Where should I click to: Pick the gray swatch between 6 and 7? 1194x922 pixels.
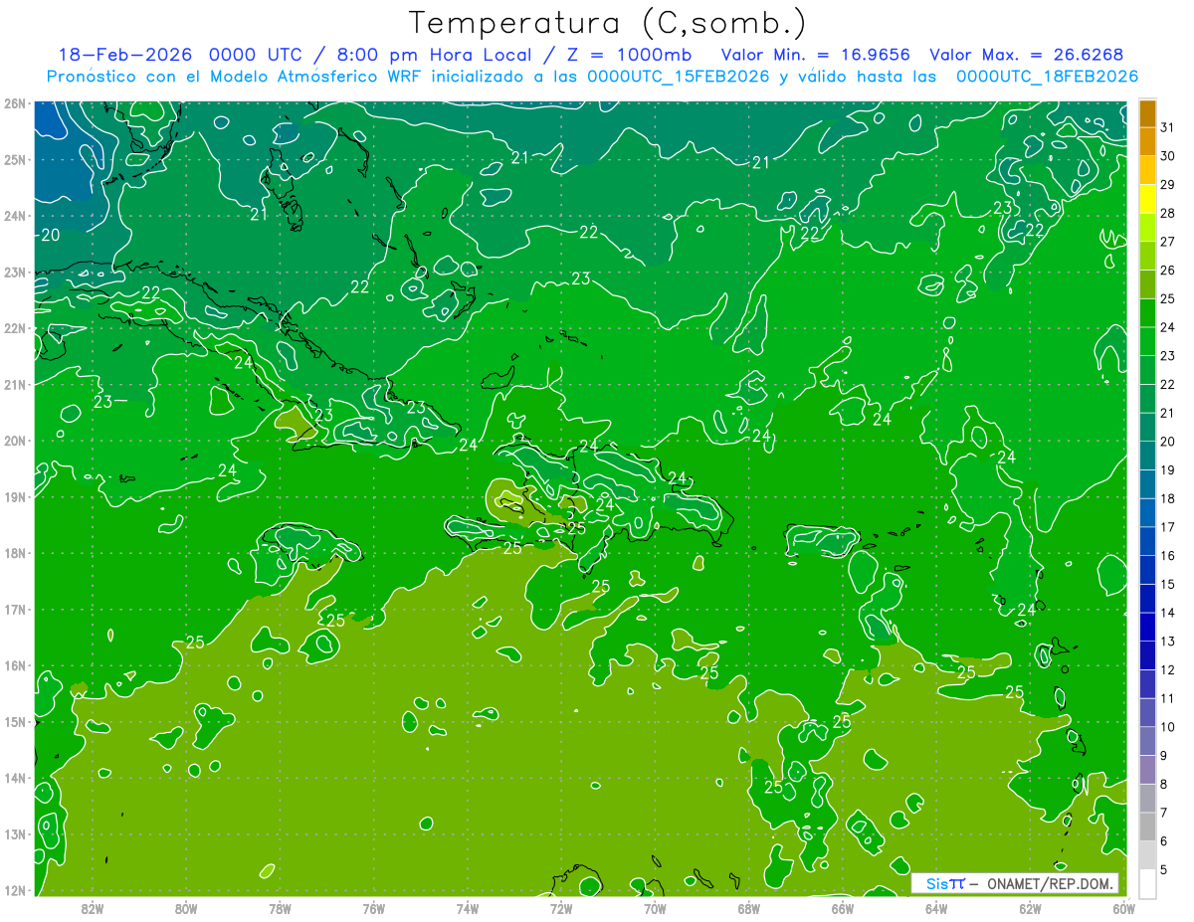1147,827
